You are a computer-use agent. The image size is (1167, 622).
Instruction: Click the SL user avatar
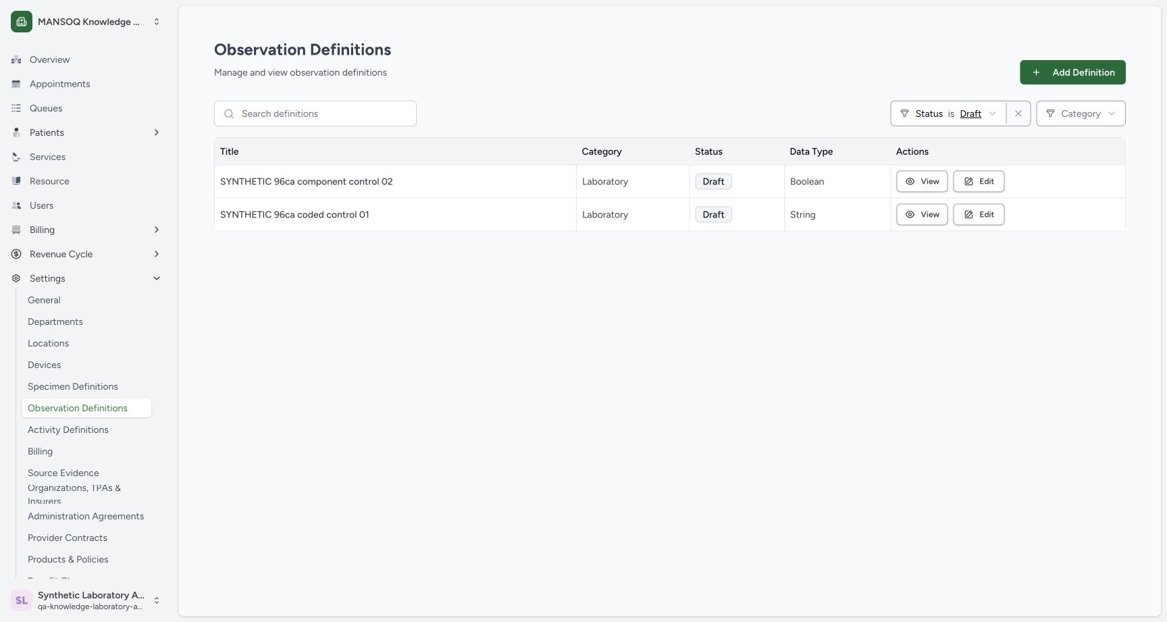coord(22,600)
